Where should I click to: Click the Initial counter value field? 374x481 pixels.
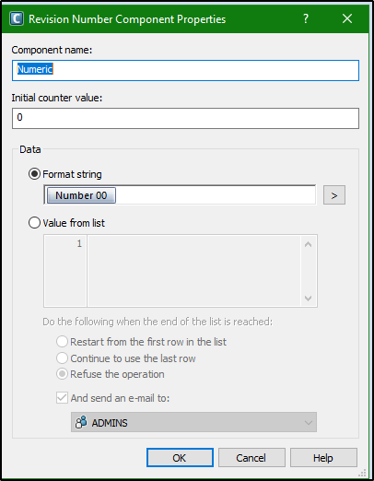coord(185,118)
